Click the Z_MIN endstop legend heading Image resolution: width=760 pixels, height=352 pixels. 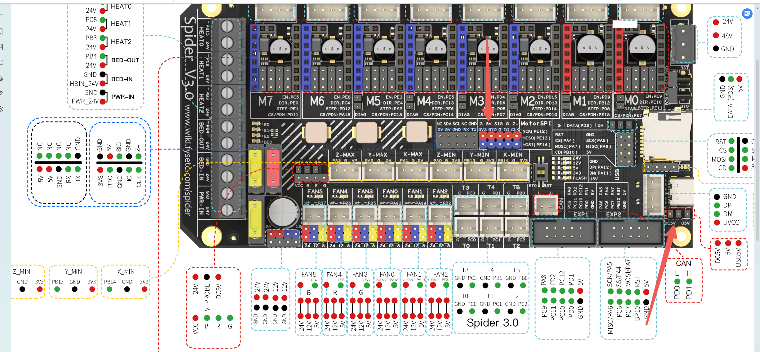[x=21, y=272]
